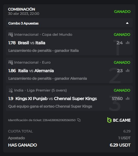Click the BC.GAME logo
Image resolution: width=138 pixels, height=156 pixels.
(119, 120)
